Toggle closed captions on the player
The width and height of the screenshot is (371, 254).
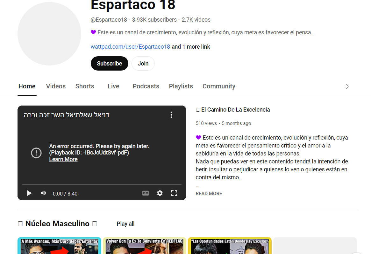(x=146, y=193)
